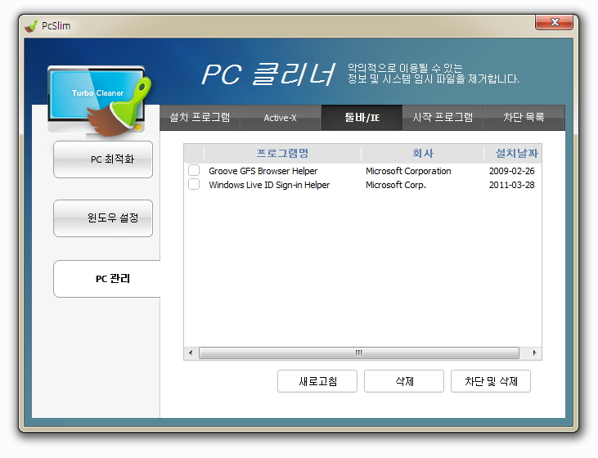Click the PC 최적화 sidebar button
Screen dimensions: 598x458
click(103, 159)
